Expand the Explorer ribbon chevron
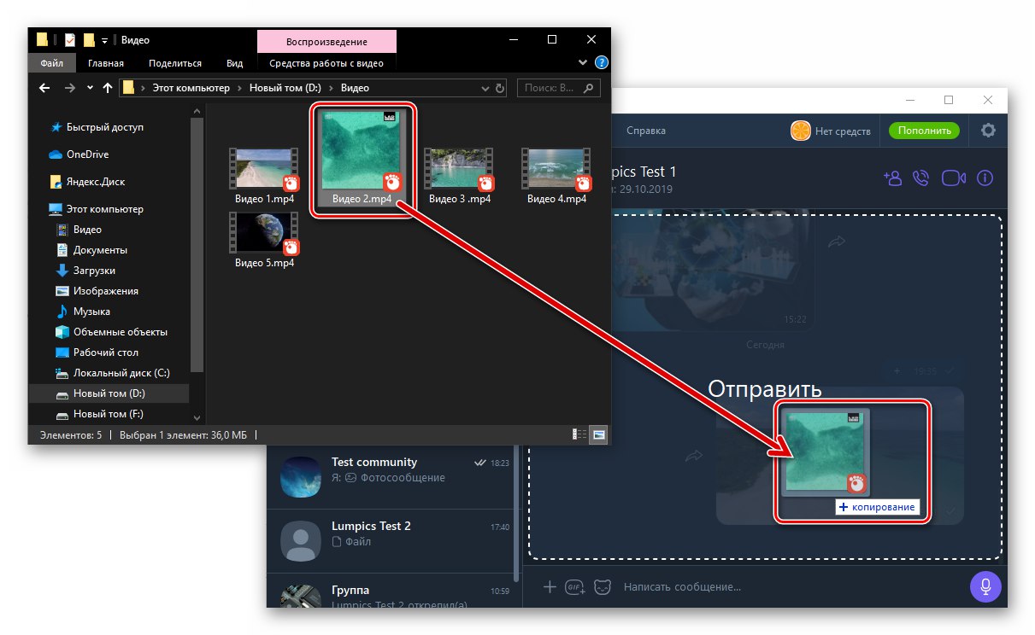This screenshot has height=635, width=1035. (x=583, y=62)
